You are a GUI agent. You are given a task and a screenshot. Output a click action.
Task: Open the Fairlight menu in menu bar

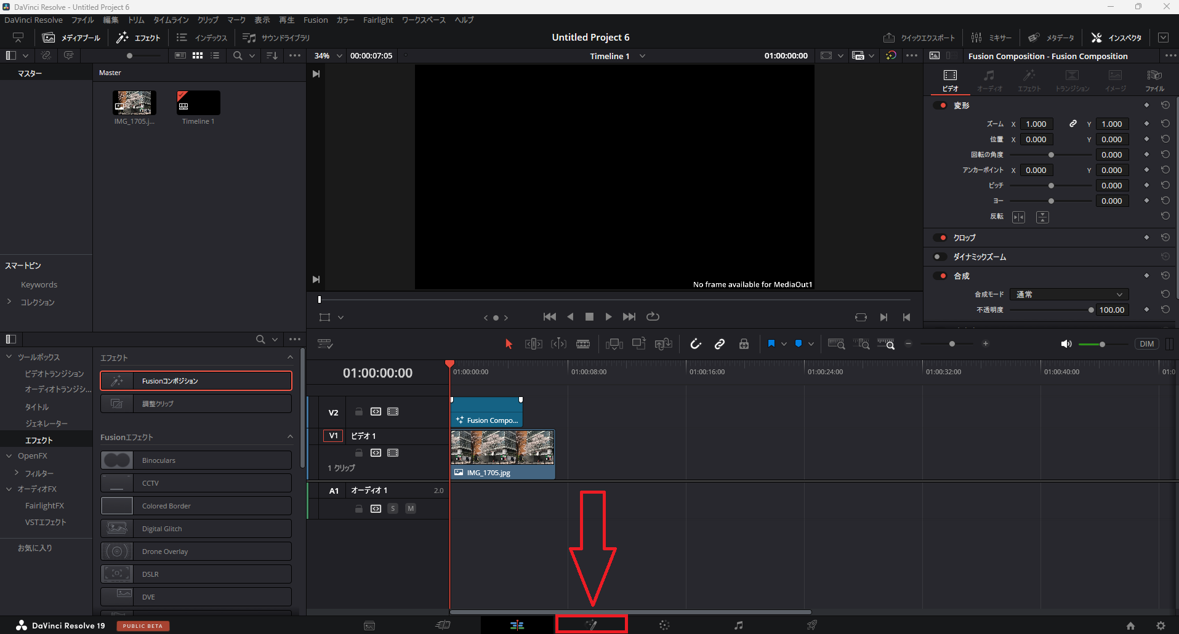(x=377, y=20)
